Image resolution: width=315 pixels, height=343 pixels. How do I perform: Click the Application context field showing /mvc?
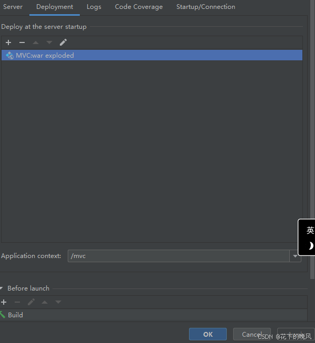[x=178, y=256]
